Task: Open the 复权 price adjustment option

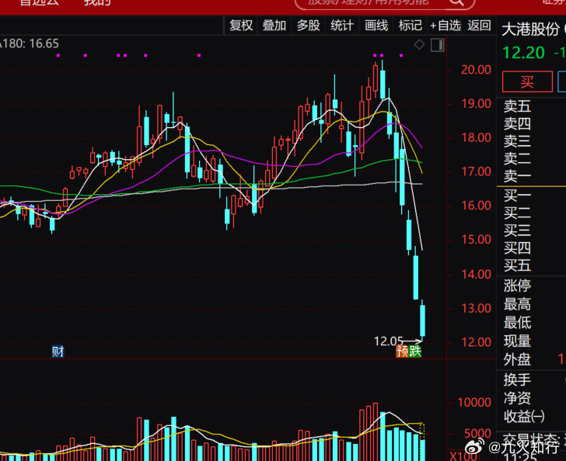Action: [x=241, y=26]
